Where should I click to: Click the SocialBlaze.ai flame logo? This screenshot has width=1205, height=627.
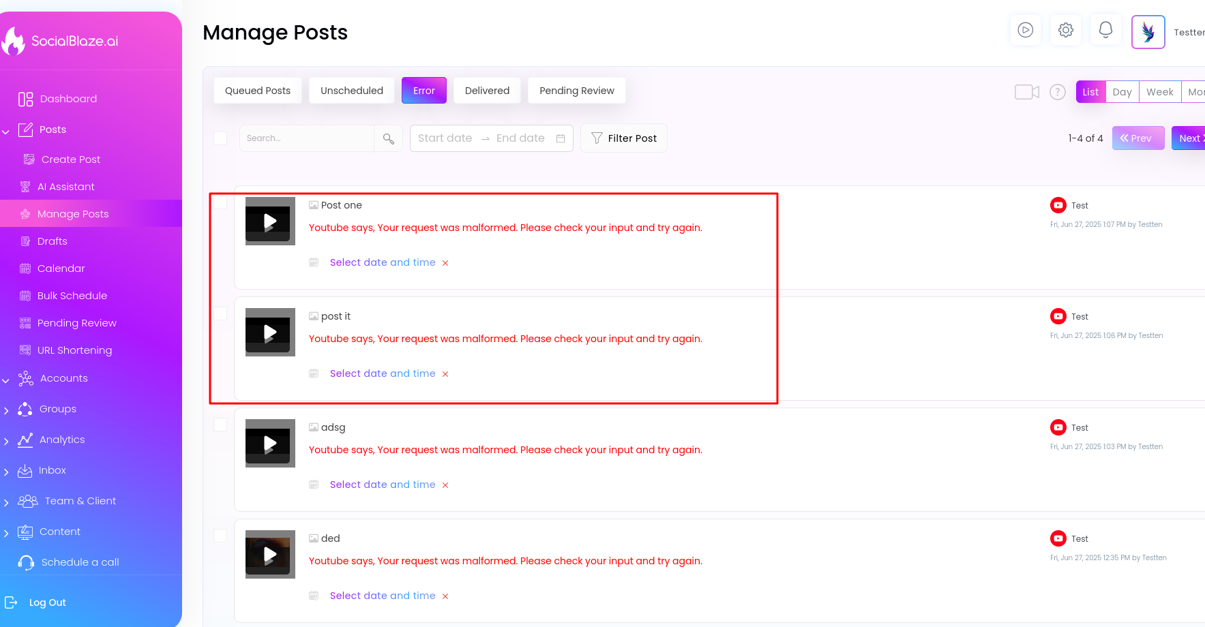coord(13,41)
